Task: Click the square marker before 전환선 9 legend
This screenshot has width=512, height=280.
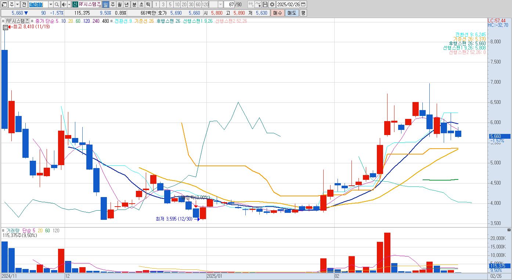Action: (x=112, y=21)
